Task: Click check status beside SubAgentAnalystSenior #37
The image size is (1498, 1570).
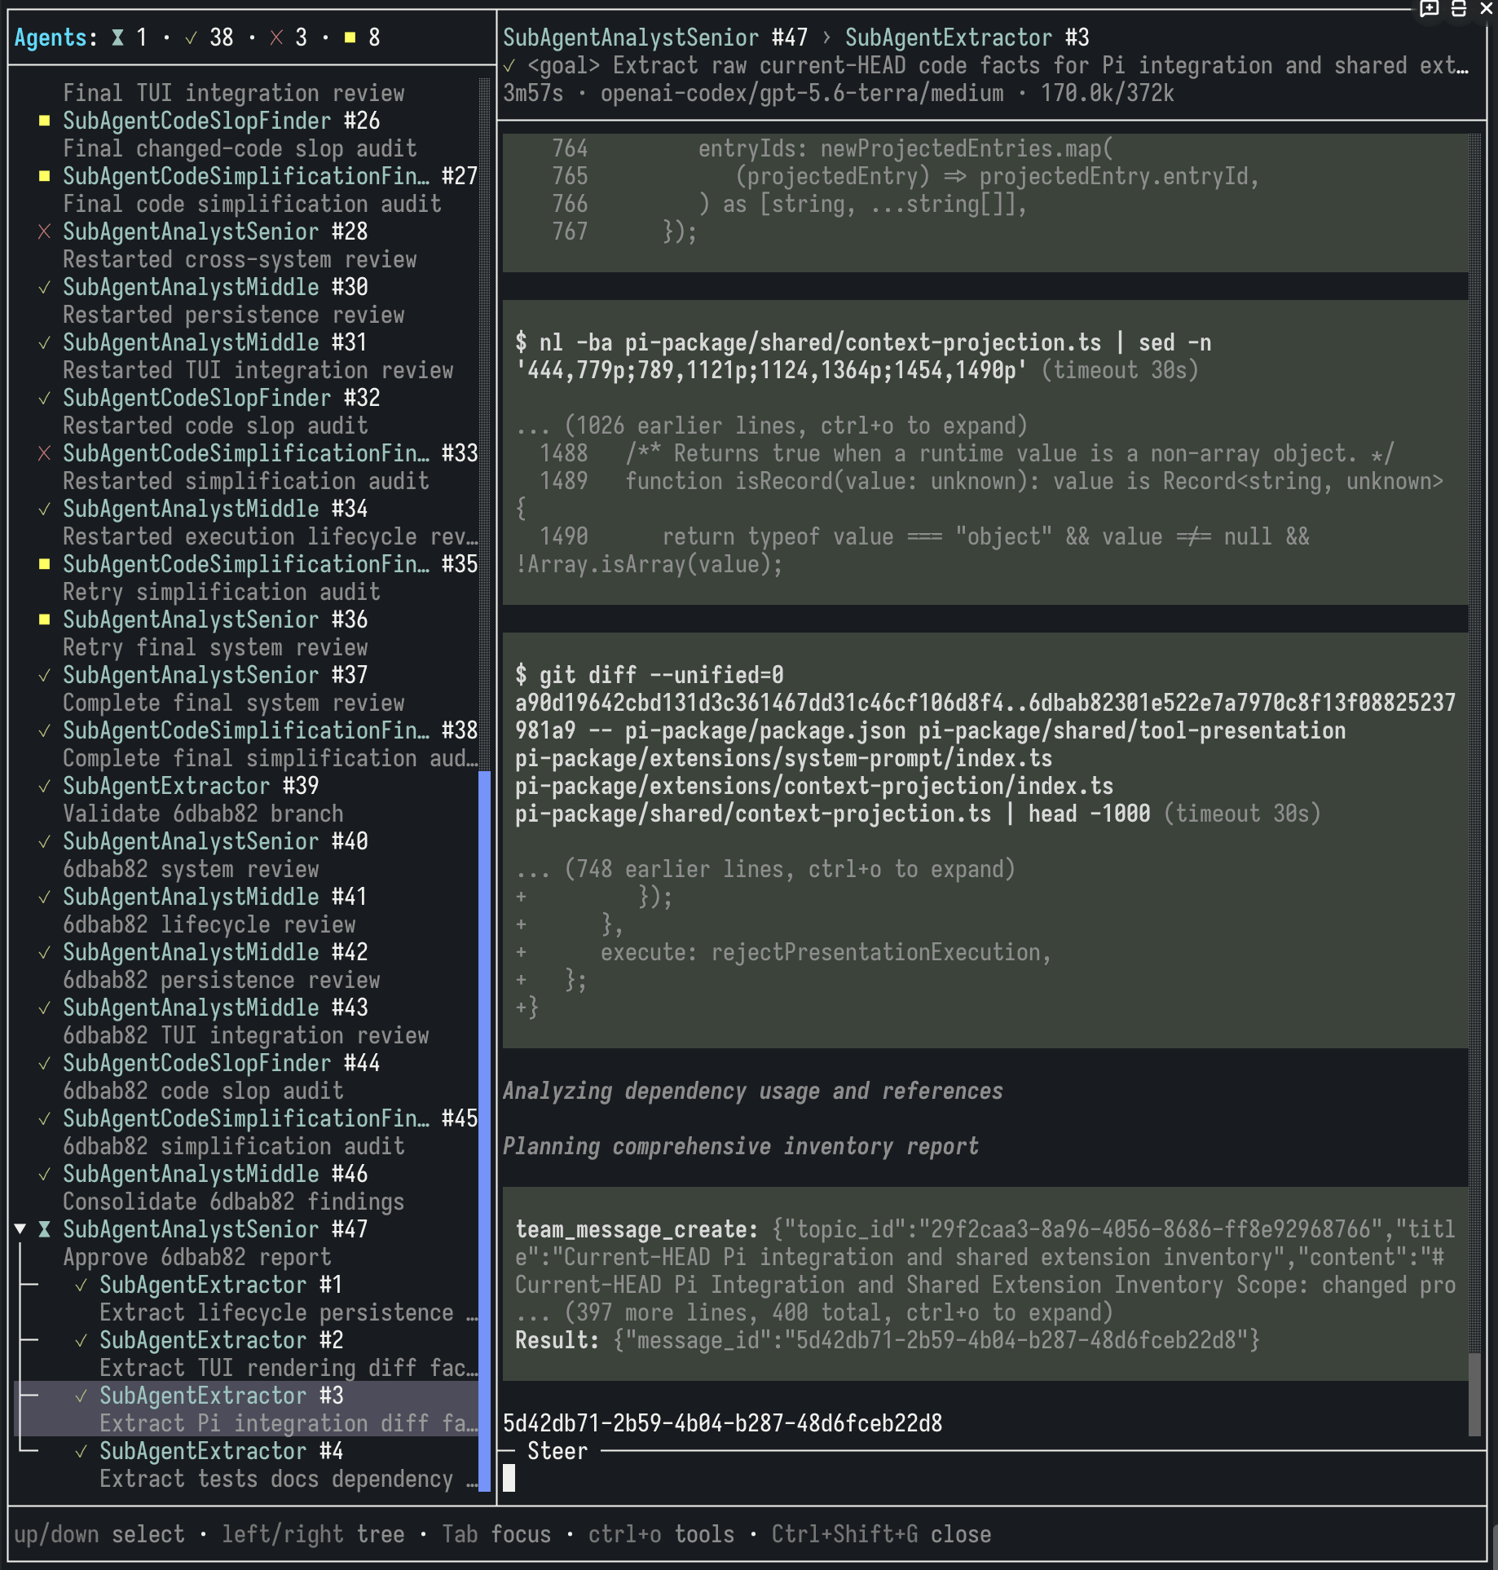Action: tap(44, 675)
